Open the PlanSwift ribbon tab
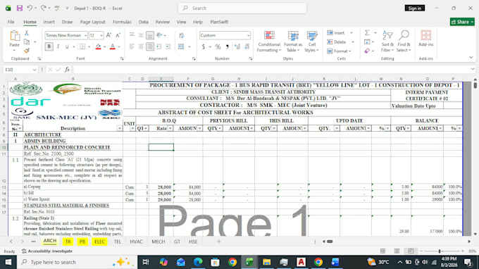This screenshot has width=479, height=269. [219, 22]
